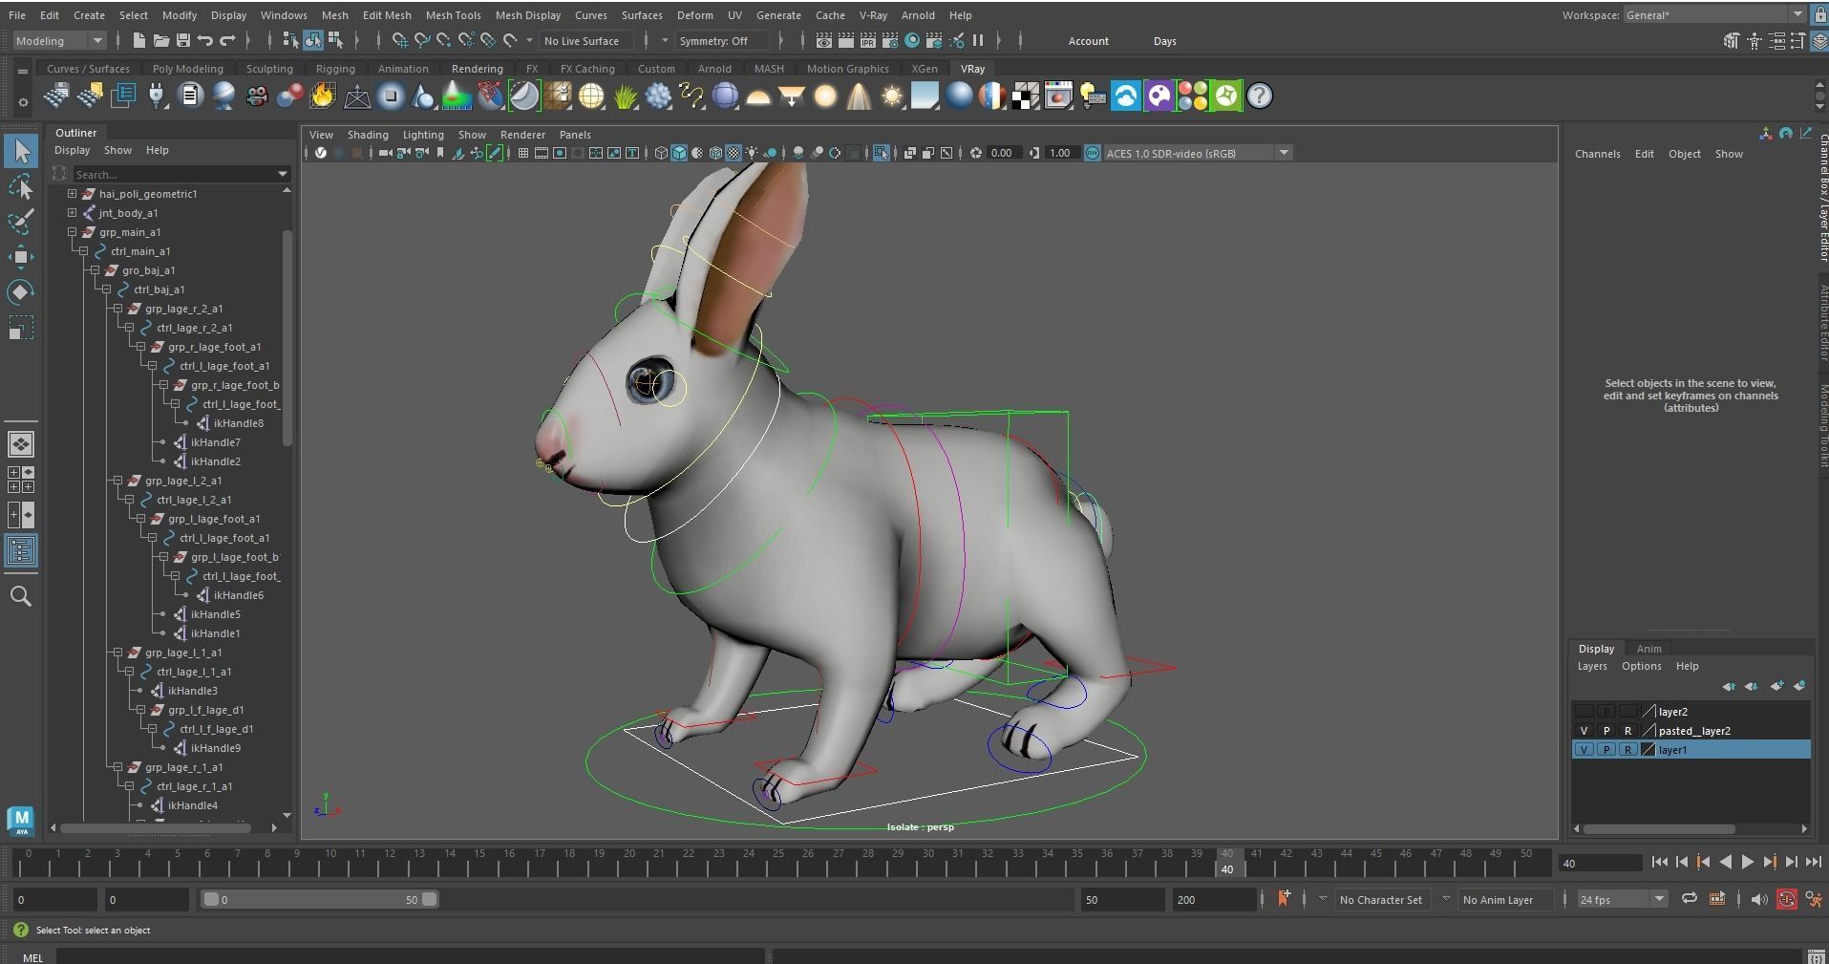1829x964 pixels.
Task: Switch to the Anim layer tab
Action: click(1648, 649)
